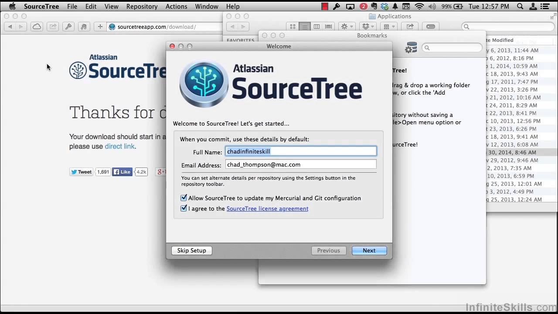This screenshot has width=558, height=314.
Task: Click the Bookmarks window search field
Action: (x=452, y=48)
